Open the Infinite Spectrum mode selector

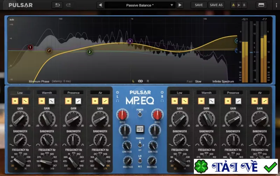click(x=223, y=81)
